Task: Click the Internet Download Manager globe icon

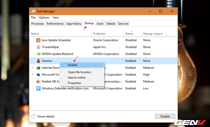Action: coord(38,68)
